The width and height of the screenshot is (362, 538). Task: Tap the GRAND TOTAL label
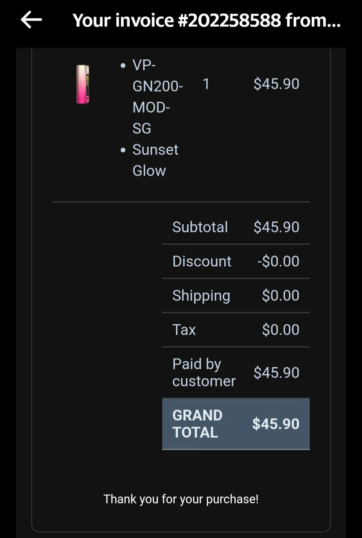197,424
